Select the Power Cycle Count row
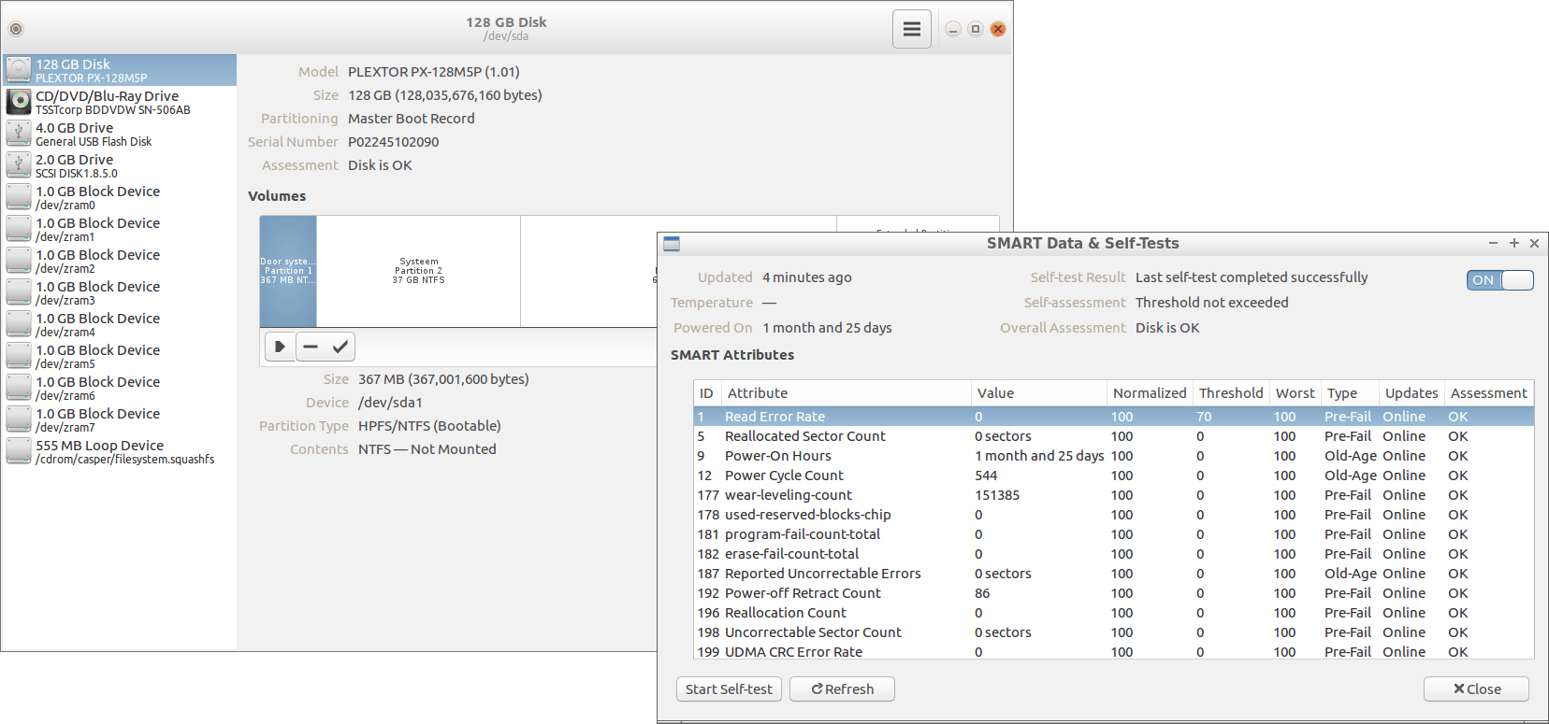Image resolution: width=1549 pixels, height=724 pixels. pos(1114,476)
